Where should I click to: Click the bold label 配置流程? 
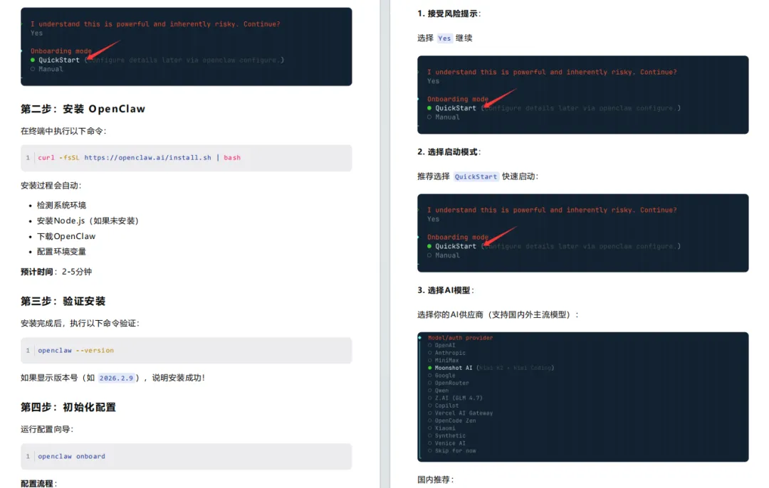click(x=37, y=484)
